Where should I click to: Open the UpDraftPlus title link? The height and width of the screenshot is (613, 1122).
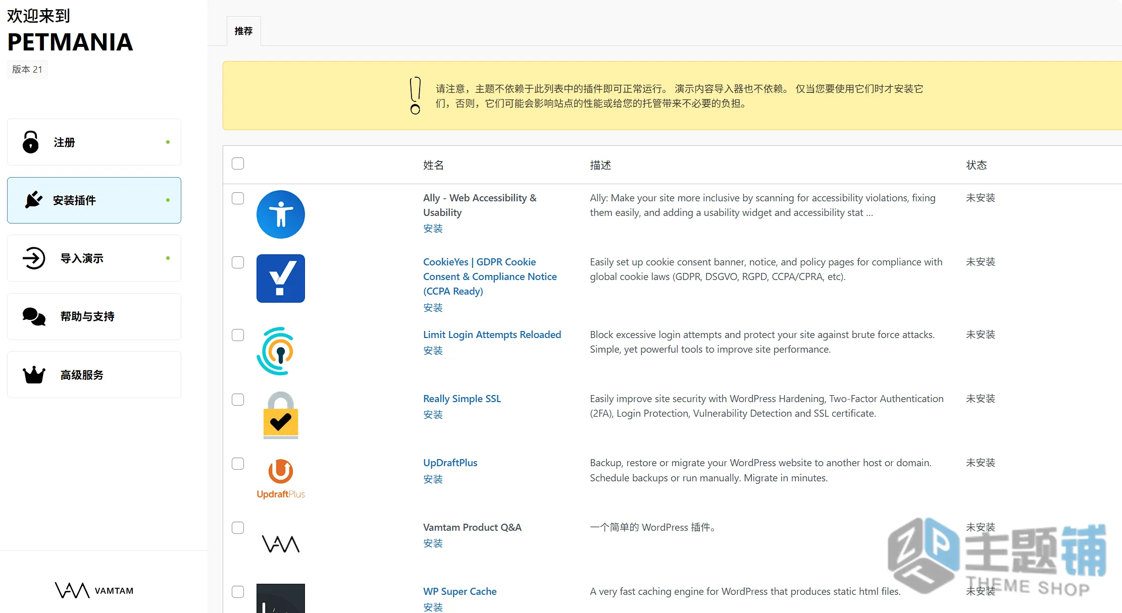(450, 463)
